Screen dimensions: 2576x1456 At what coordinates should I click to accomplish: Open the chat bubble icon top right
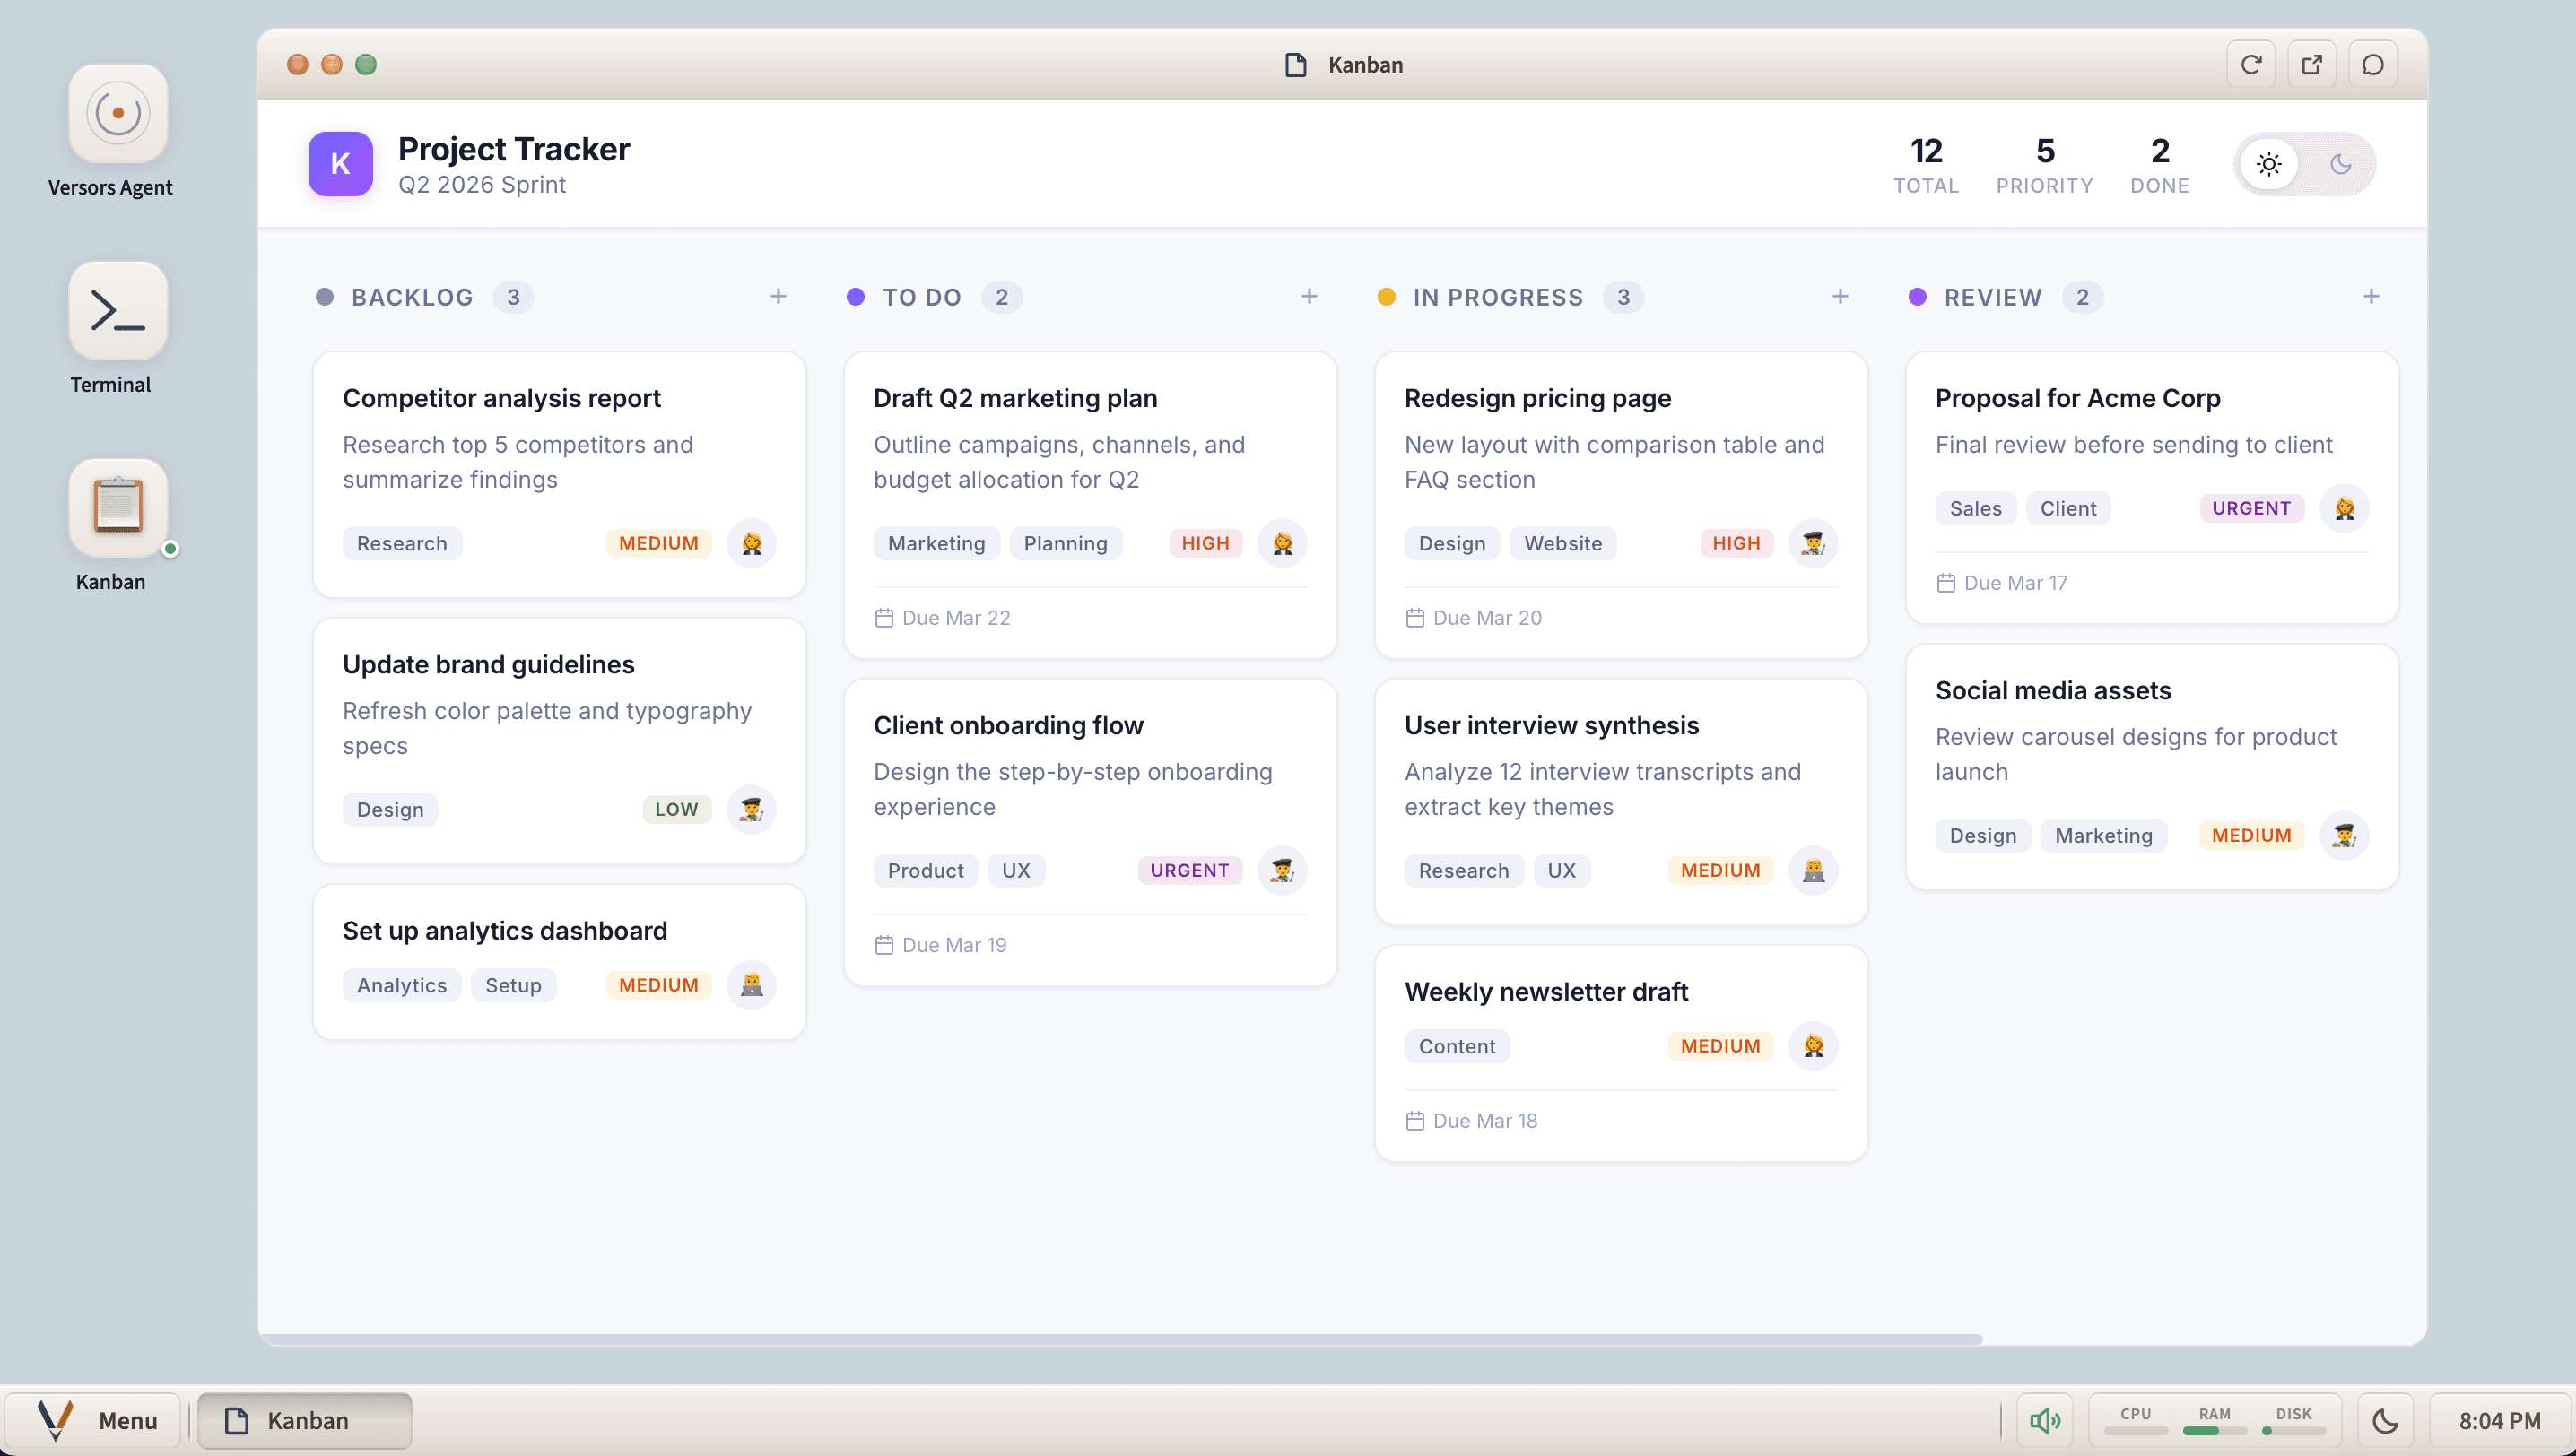click(2373, 64)
